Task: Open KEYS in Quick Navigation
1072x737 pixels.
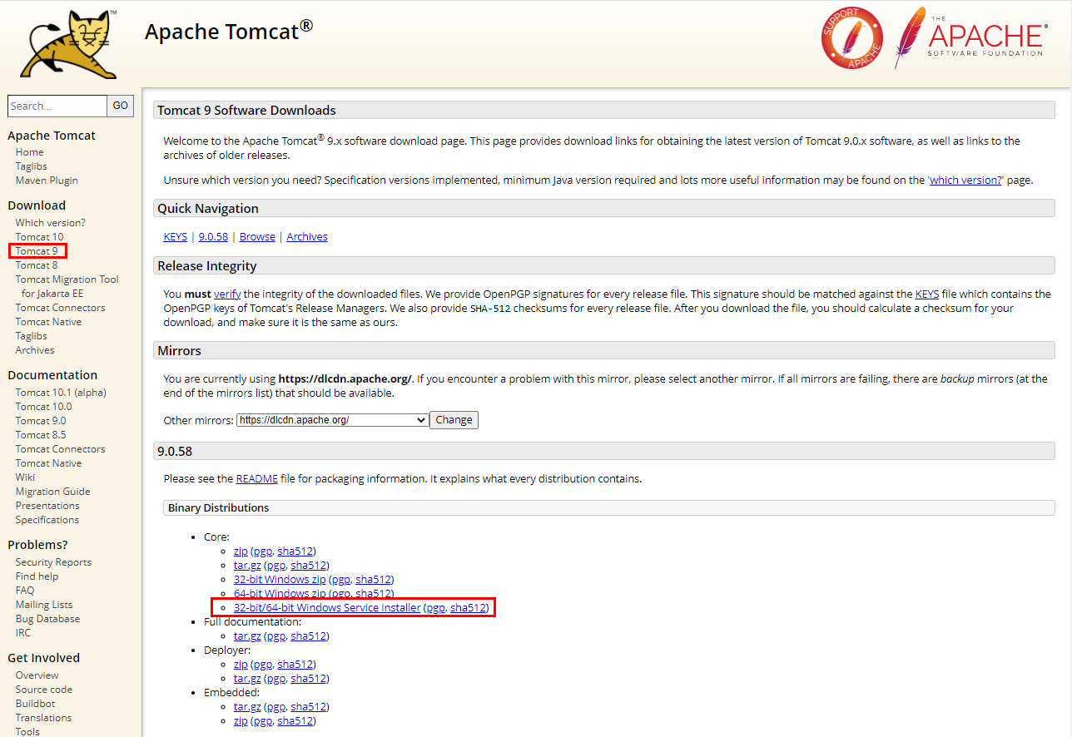Action: click(176, 237)
